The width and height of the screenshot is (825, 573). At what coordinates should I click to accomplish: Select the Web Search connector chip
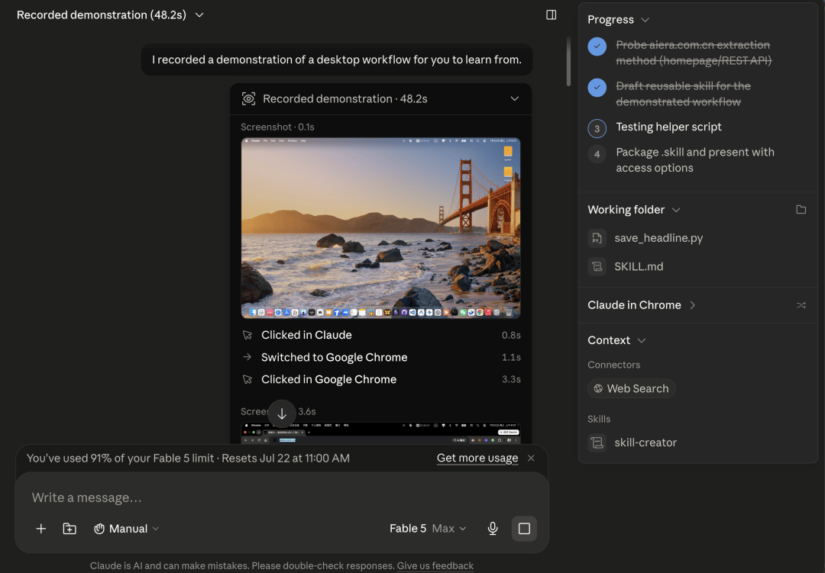[x=632, y=388]
